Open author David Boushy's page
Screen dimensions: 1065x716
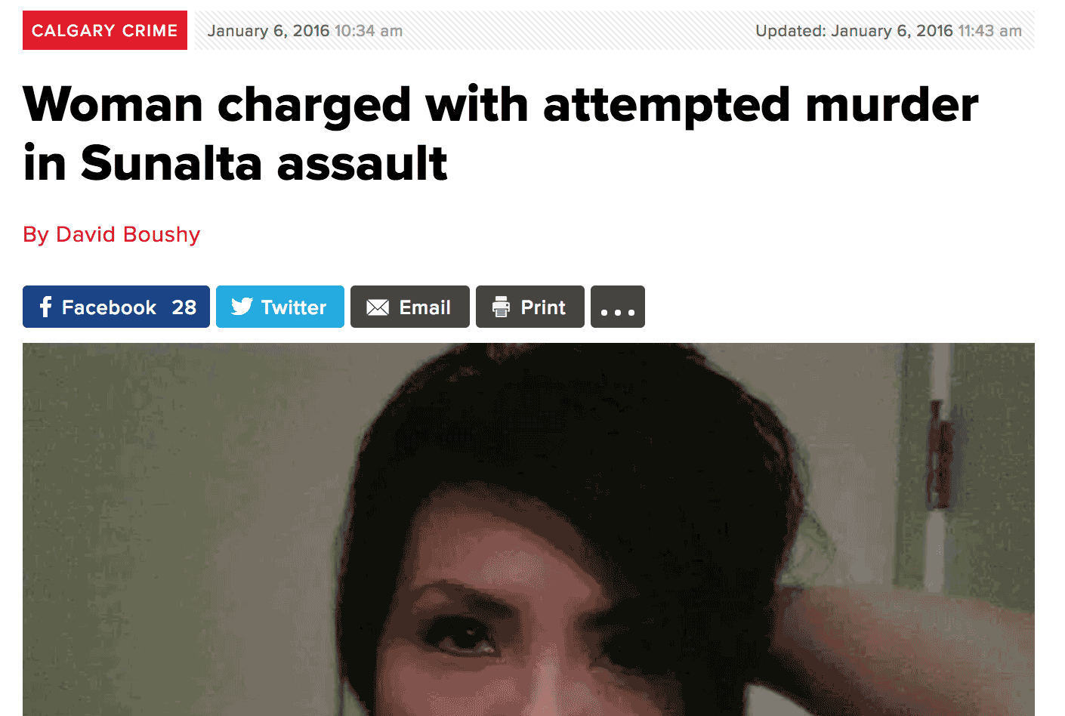tap(112, 234)
